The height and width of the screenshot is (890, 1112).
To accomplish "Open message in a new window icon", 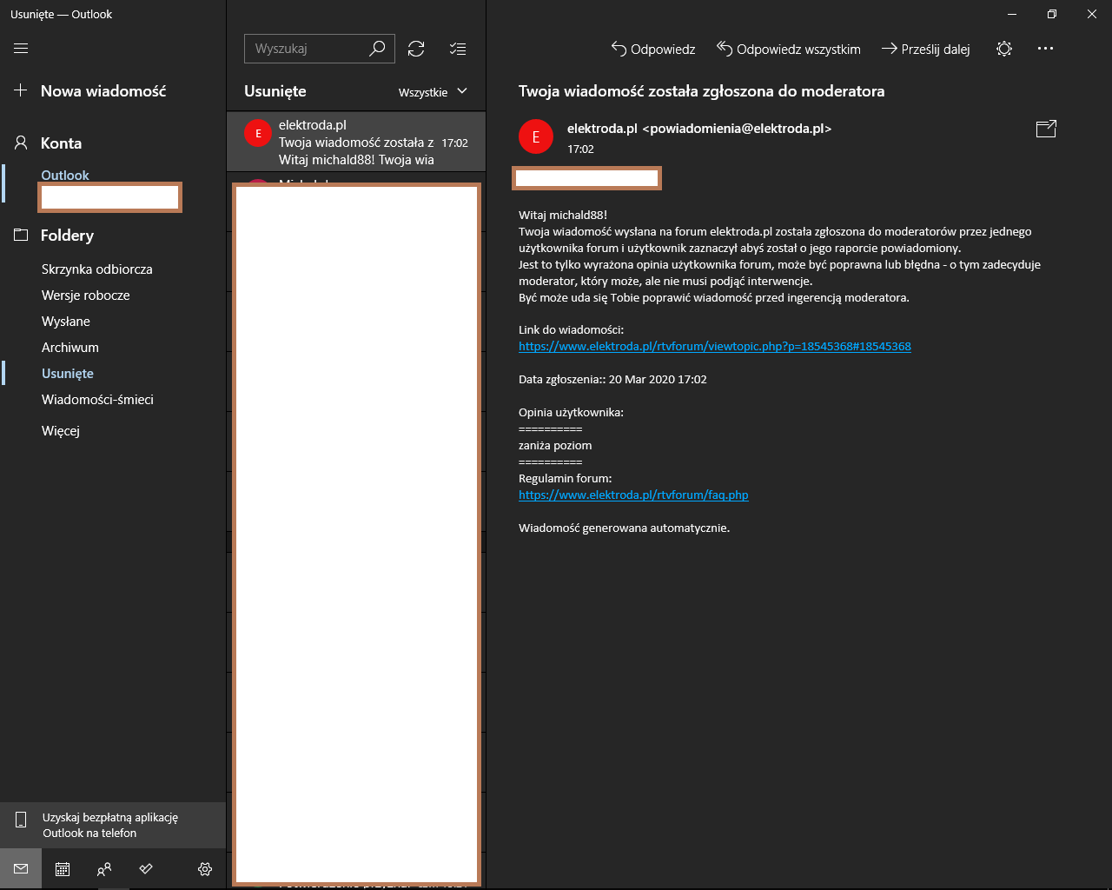I will coord(1046,129).
